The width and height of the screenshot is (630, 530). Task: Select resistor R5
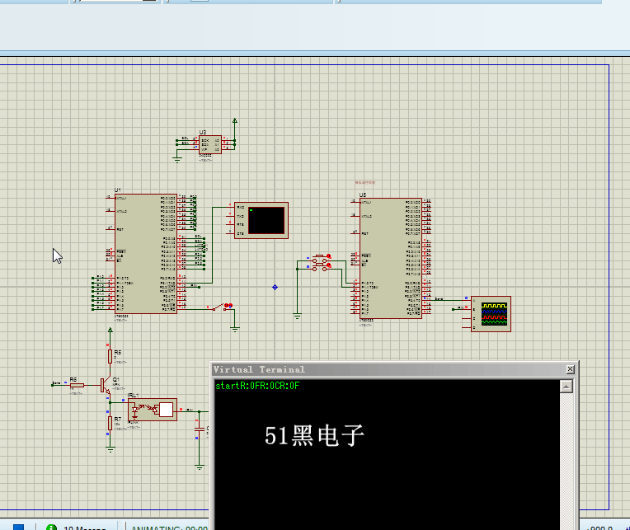coord(110,356)
